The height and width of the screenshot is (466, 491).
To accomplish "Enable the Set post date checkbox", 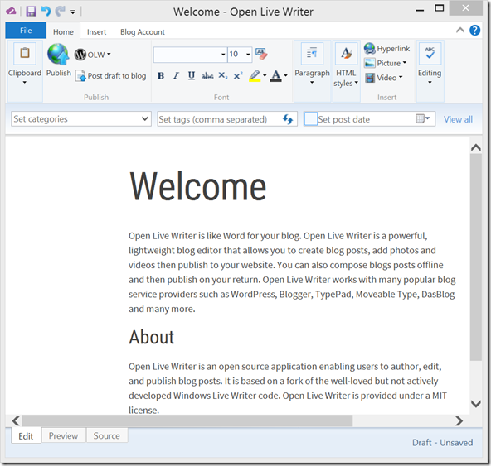I will tap(311, 119).
